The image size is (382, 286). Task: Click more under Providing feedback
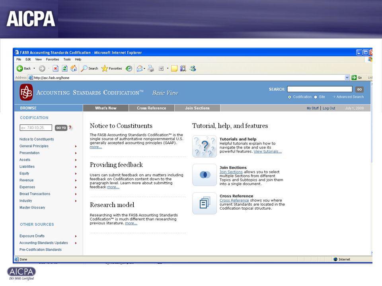[x=113, y=187]
